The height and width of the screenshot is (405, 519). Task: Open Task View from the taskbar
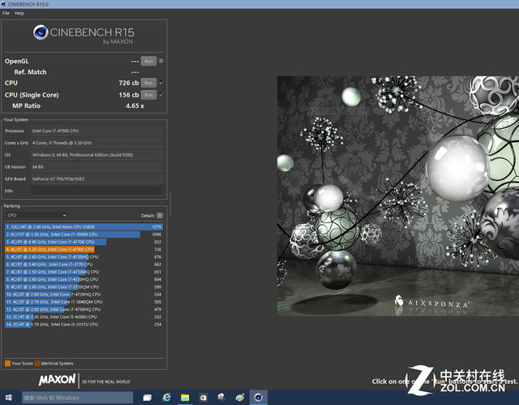[148, 398]
